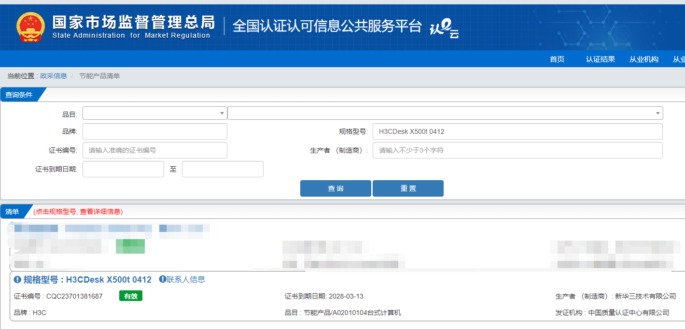Click the 重置 reset button

(x=408, y=188)
